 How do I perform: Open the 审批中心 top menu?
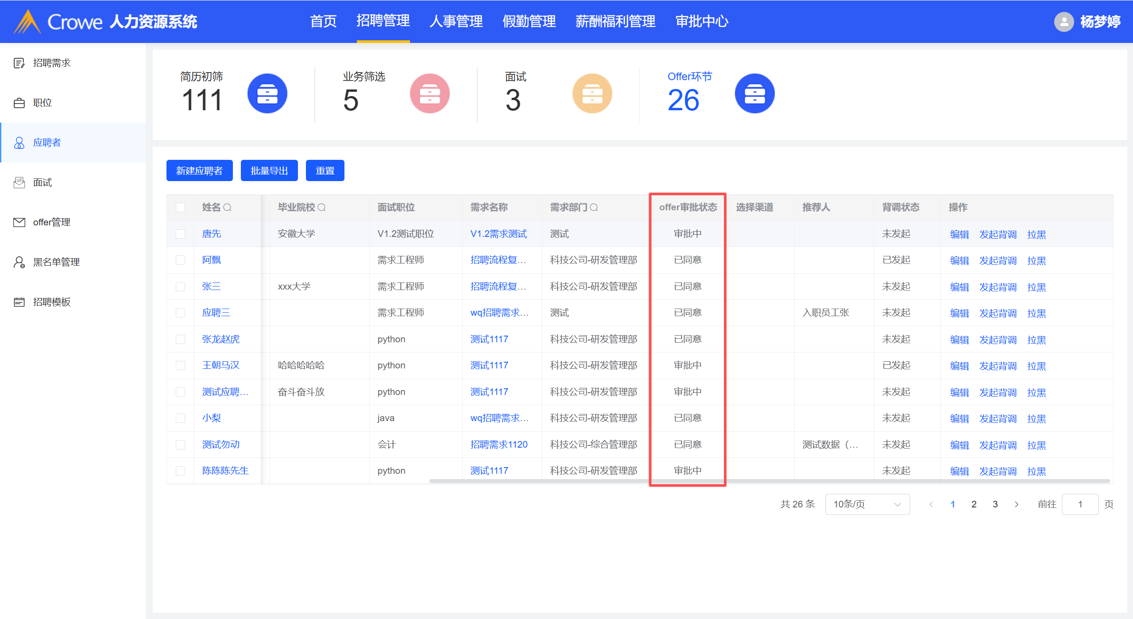coord(702,21)
